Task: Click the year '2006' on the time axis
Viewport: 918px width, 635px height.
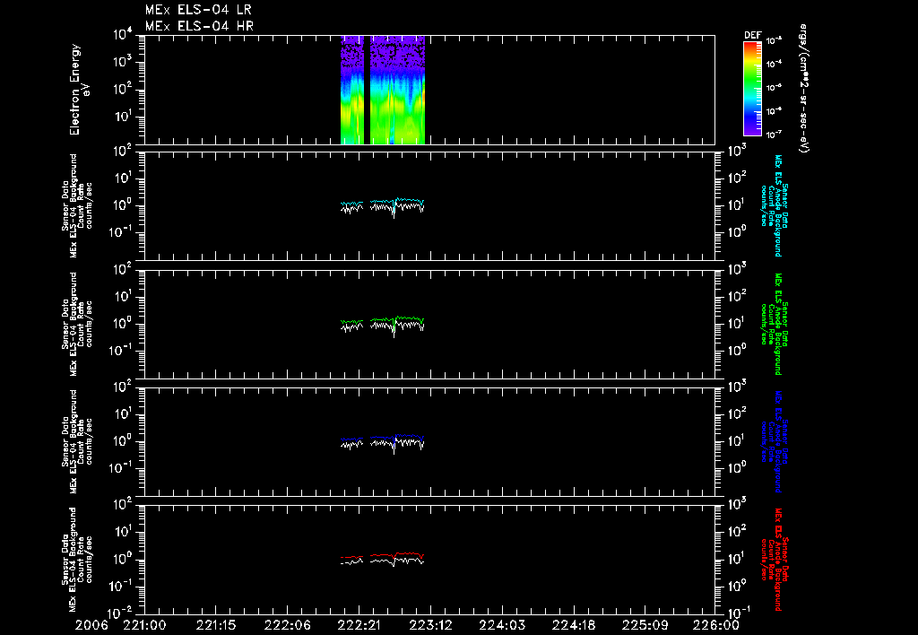Action: click(91, 625)
